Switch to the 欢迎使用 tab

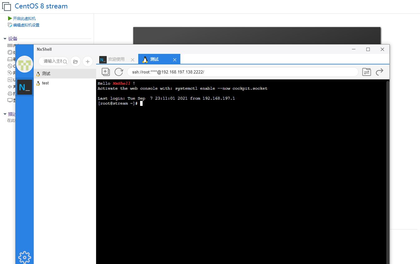click(117, 59)
